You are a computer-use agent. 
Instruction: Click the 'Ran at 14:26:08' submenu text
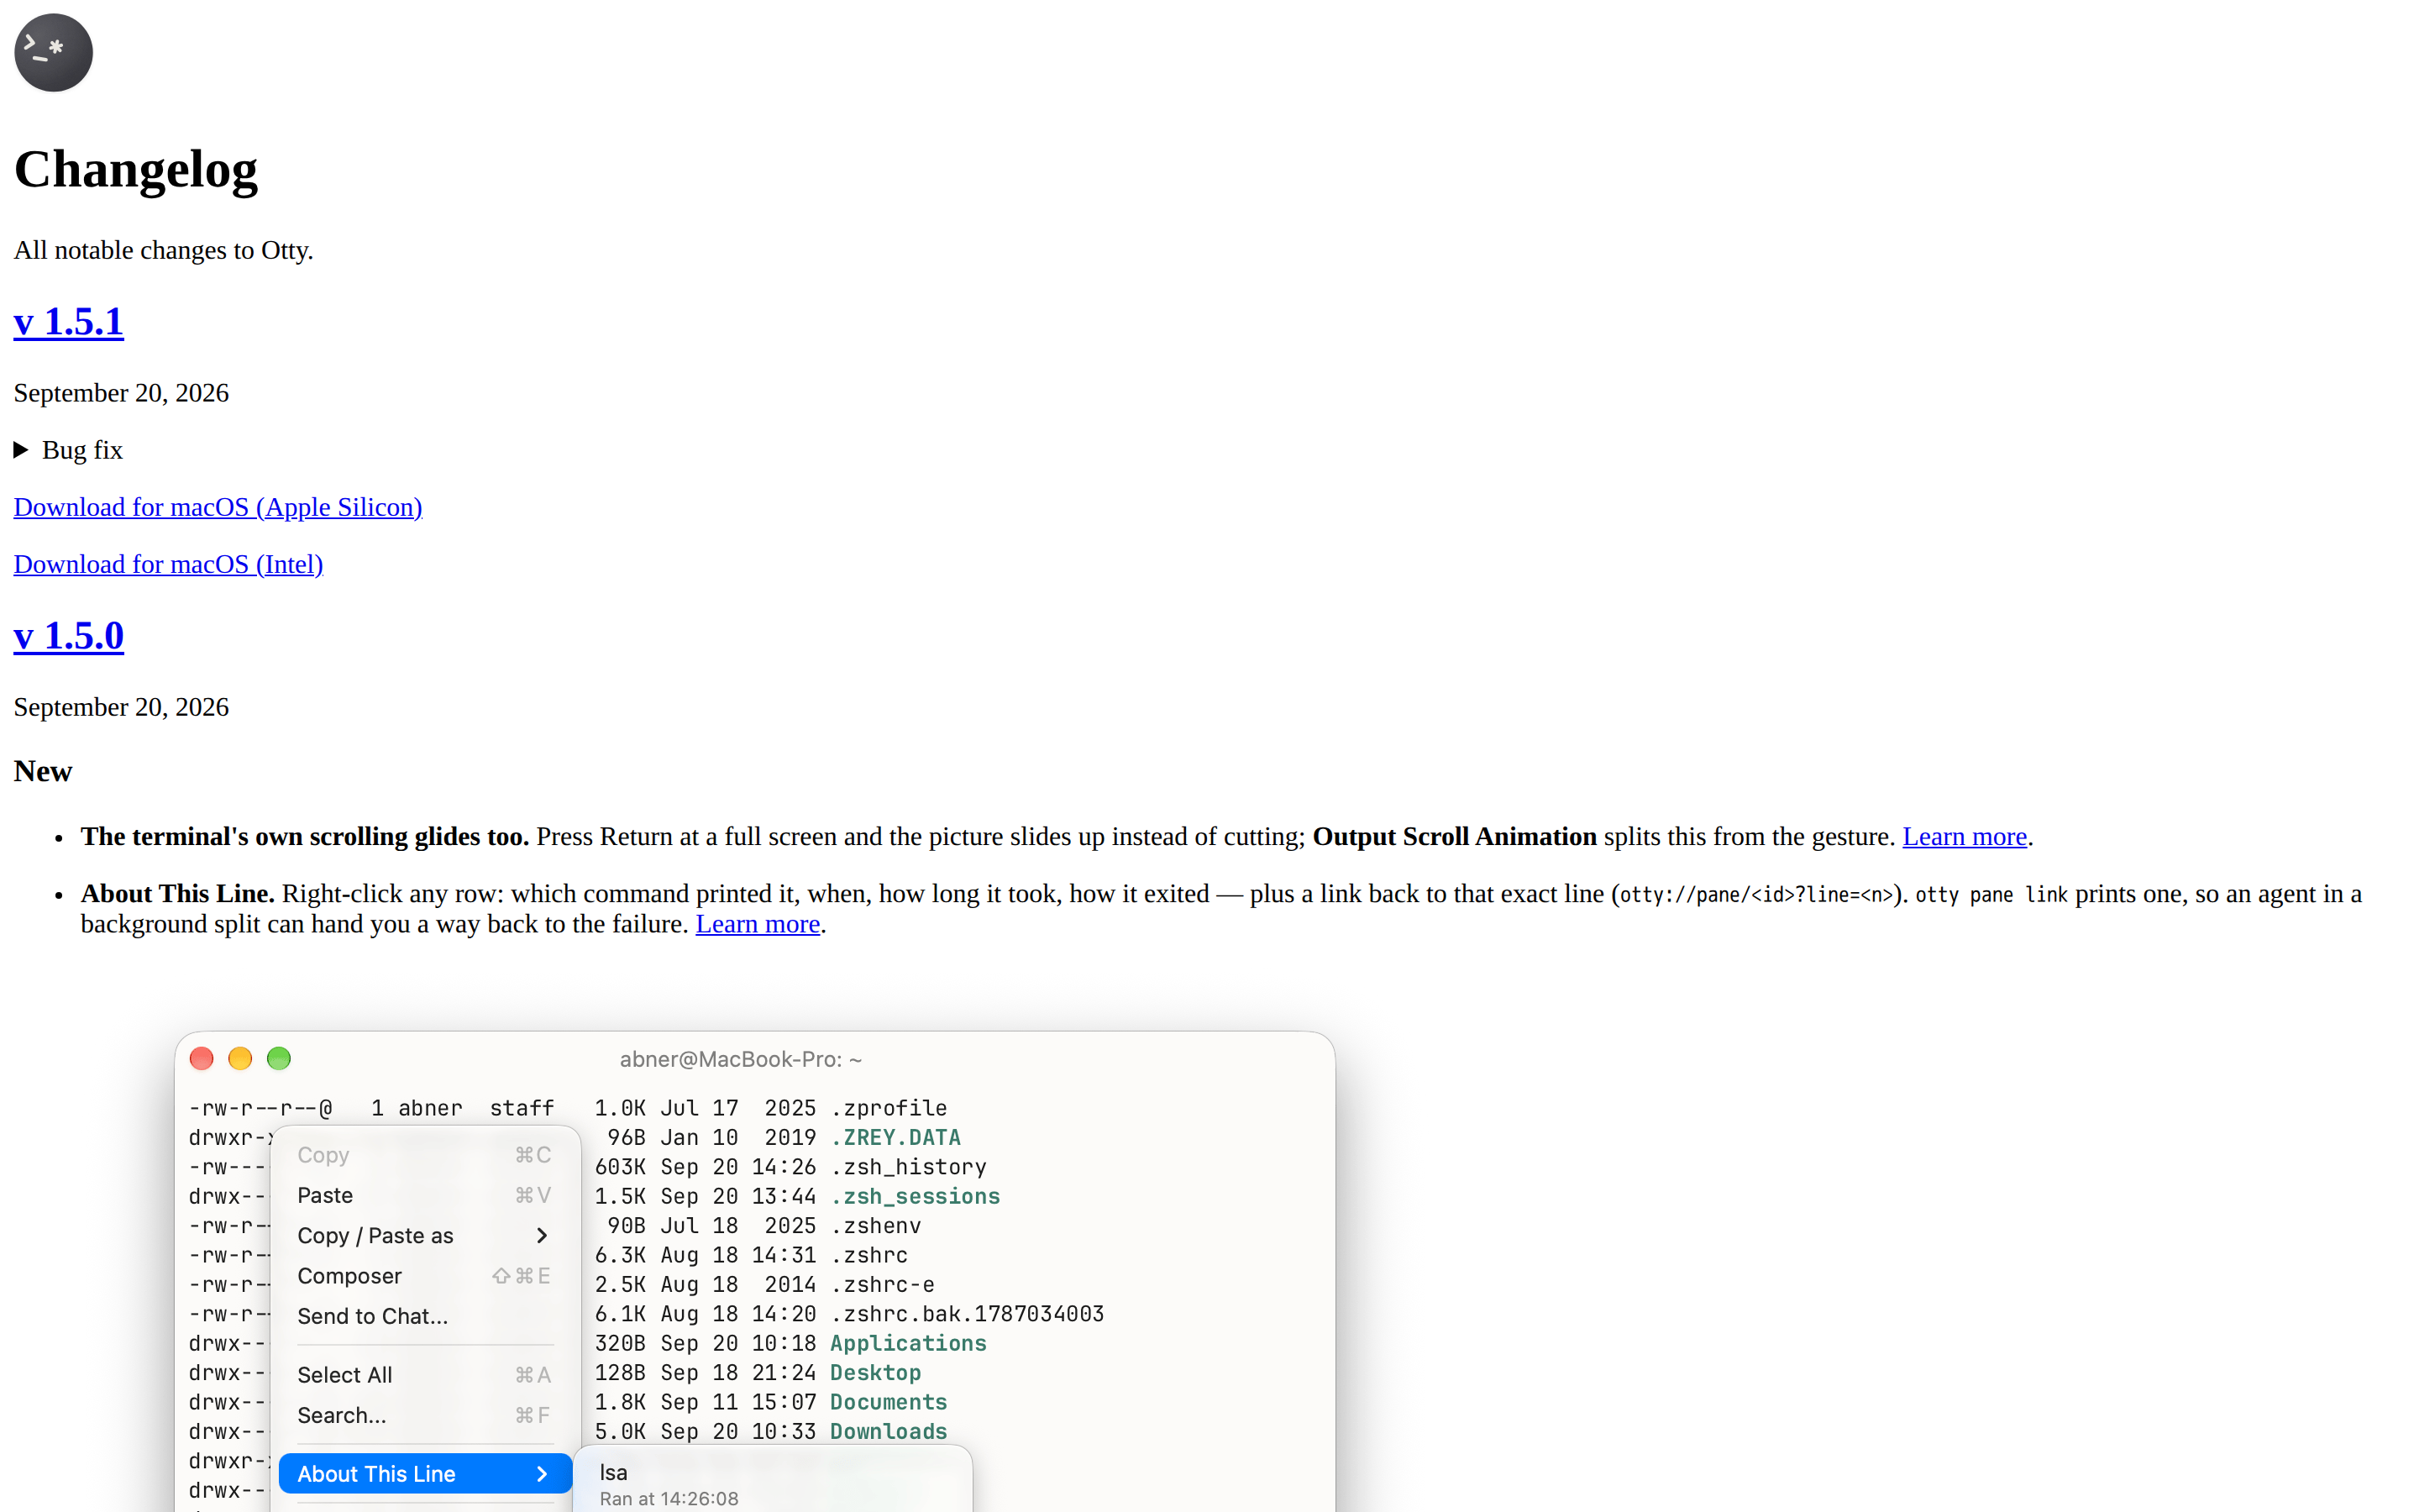pyautogui.click(x=669, y=1499)
